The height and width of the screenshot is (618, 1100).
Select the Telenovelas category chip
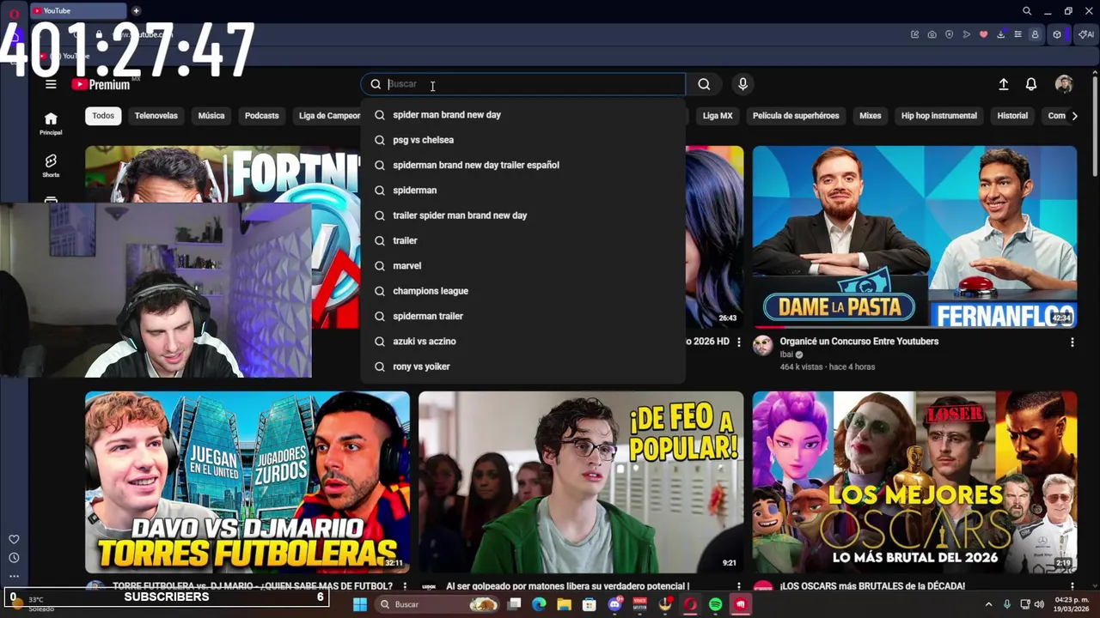click(x=156, y=116)
